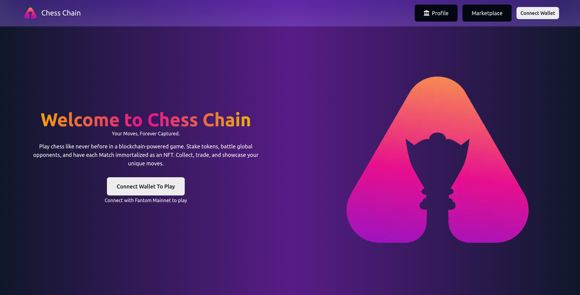This screenshot has width=580, height=295.
Task: Open the Marketplace from navbar
Action: [487, 13]
